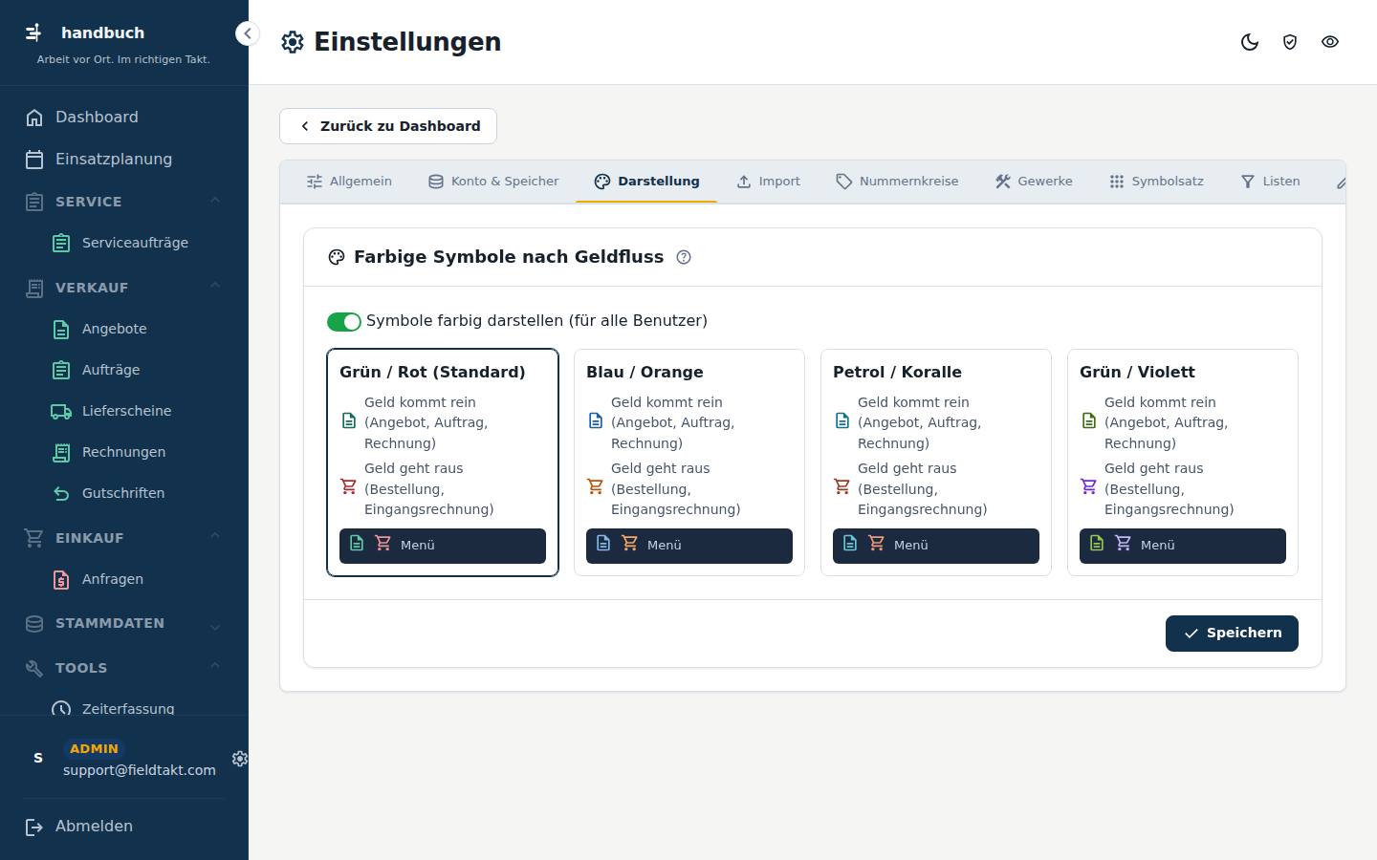This screenshot has width=1377, height=860.
Task: Click the user avatar with letter S
Action: coord(38,759)
